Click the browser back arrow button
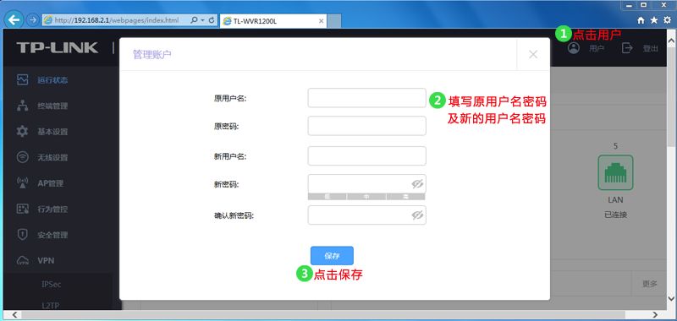677x321 pixels. (14, 19)
